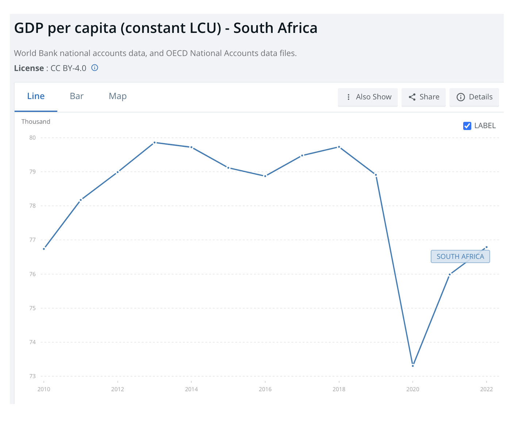Click the three-dot Also Show icon
This screenshot has width=522, height=423.
(349, 97)
